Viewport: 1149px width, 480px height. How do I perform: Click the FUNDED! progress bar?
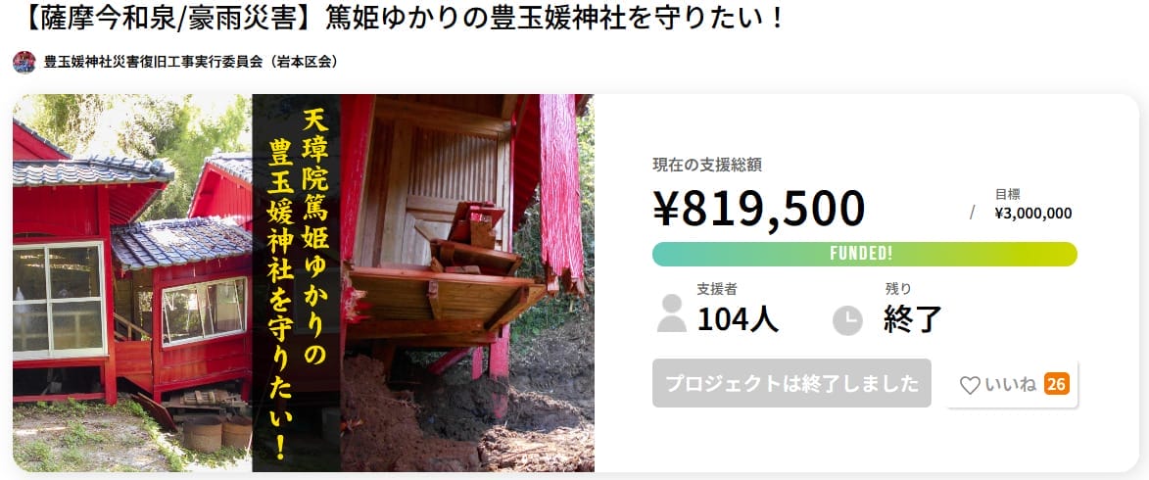point(865,255)
